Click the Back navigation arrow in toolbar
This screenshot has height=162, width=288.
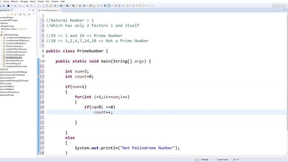[143, 5]
